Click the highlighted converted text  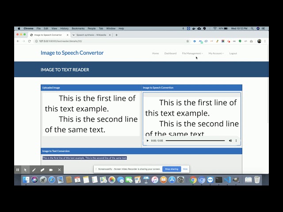(84, 158)
